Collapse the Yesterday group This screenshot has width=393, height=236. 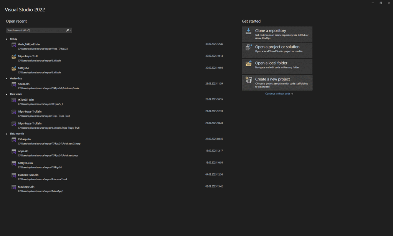(7, 78)
